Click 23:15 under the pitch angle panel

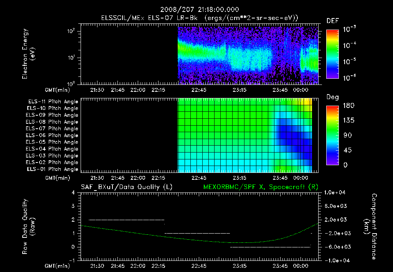[239, 178]
